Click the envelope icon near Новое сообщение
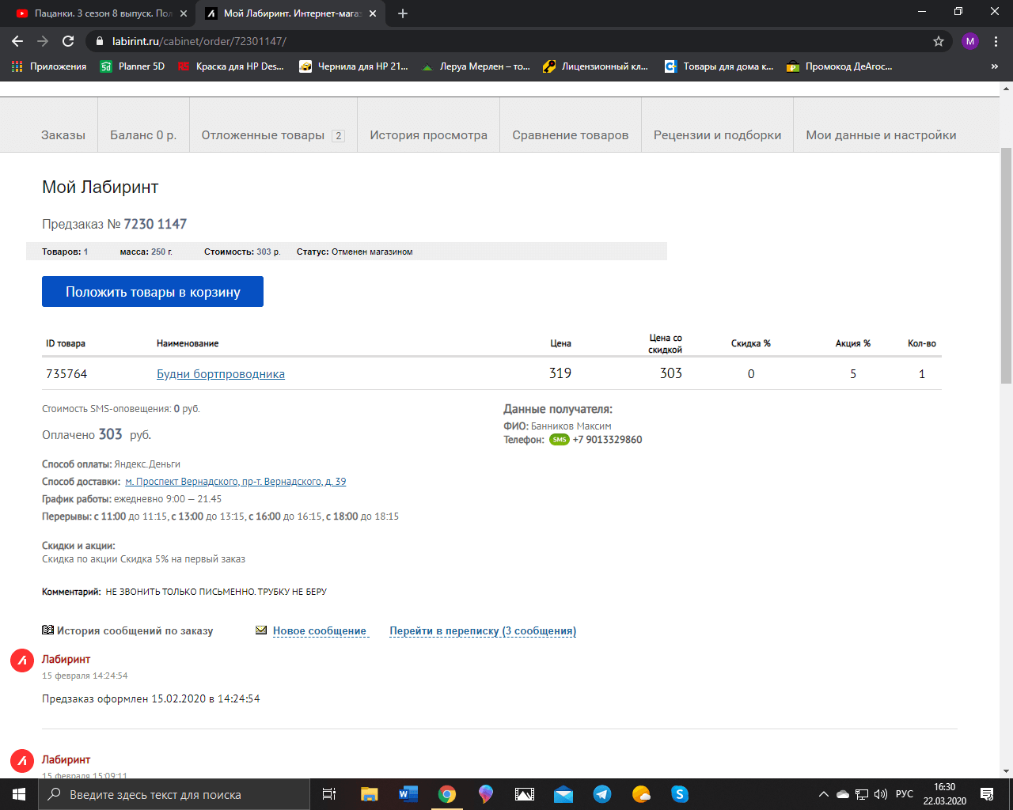Viewport: 1013px width, 810px height. (261, 630)
